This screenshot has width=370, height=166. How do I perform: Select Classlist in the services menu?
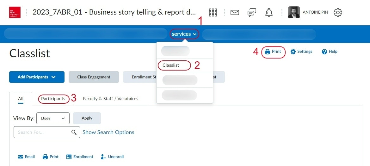[x=171, y=65]
